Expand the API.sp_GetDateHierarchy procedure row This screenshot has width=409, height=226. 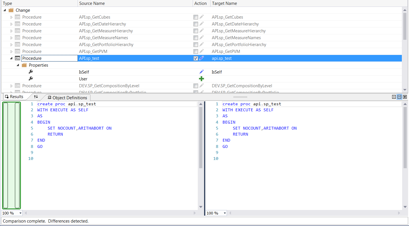tap(11, 24)
